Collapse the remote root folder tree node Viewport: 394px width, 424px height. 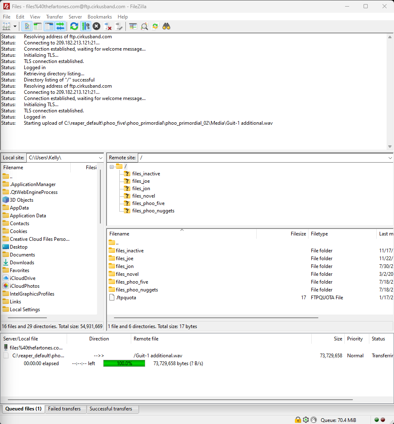(x=111, y=166)
